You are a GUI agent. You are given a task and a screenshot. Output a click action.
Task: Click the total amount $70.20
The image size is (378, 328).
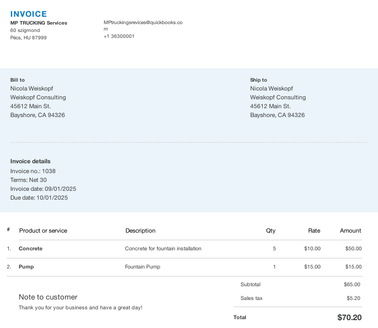[x=349, y=318]
